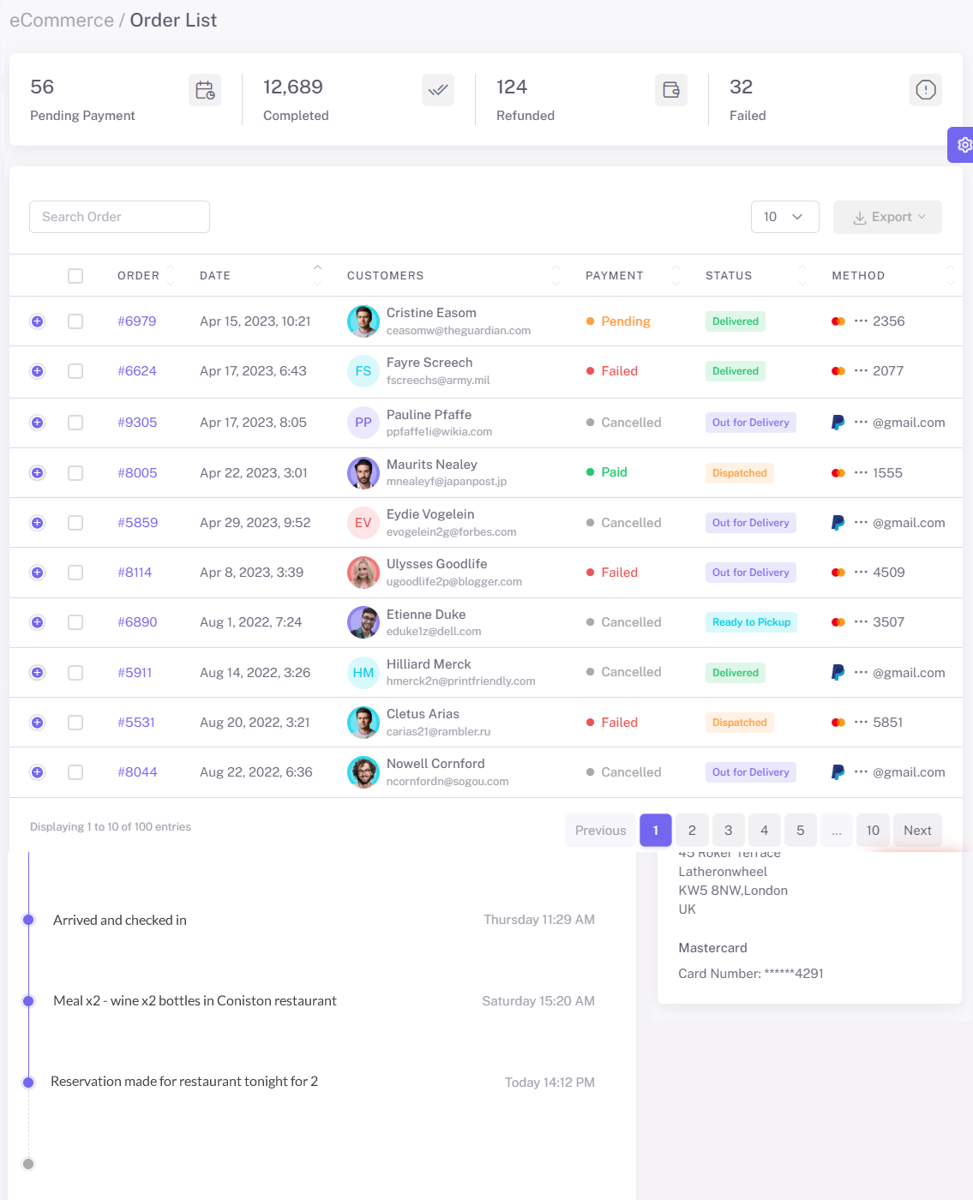
Task: Open order #5859 link
Action: pyautogui.click(x=138, y=523)
